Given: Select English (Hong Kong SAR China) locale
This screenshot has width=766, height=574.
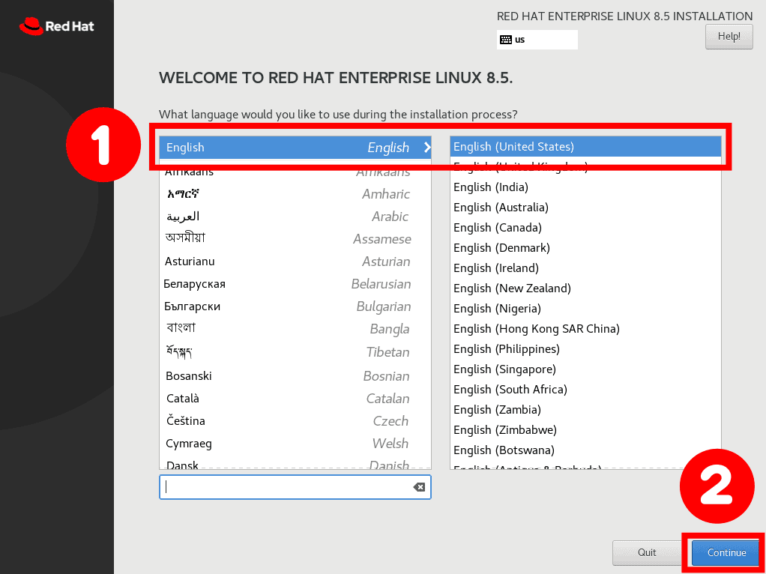Looking at the screenshot, I should pos(585,329).
